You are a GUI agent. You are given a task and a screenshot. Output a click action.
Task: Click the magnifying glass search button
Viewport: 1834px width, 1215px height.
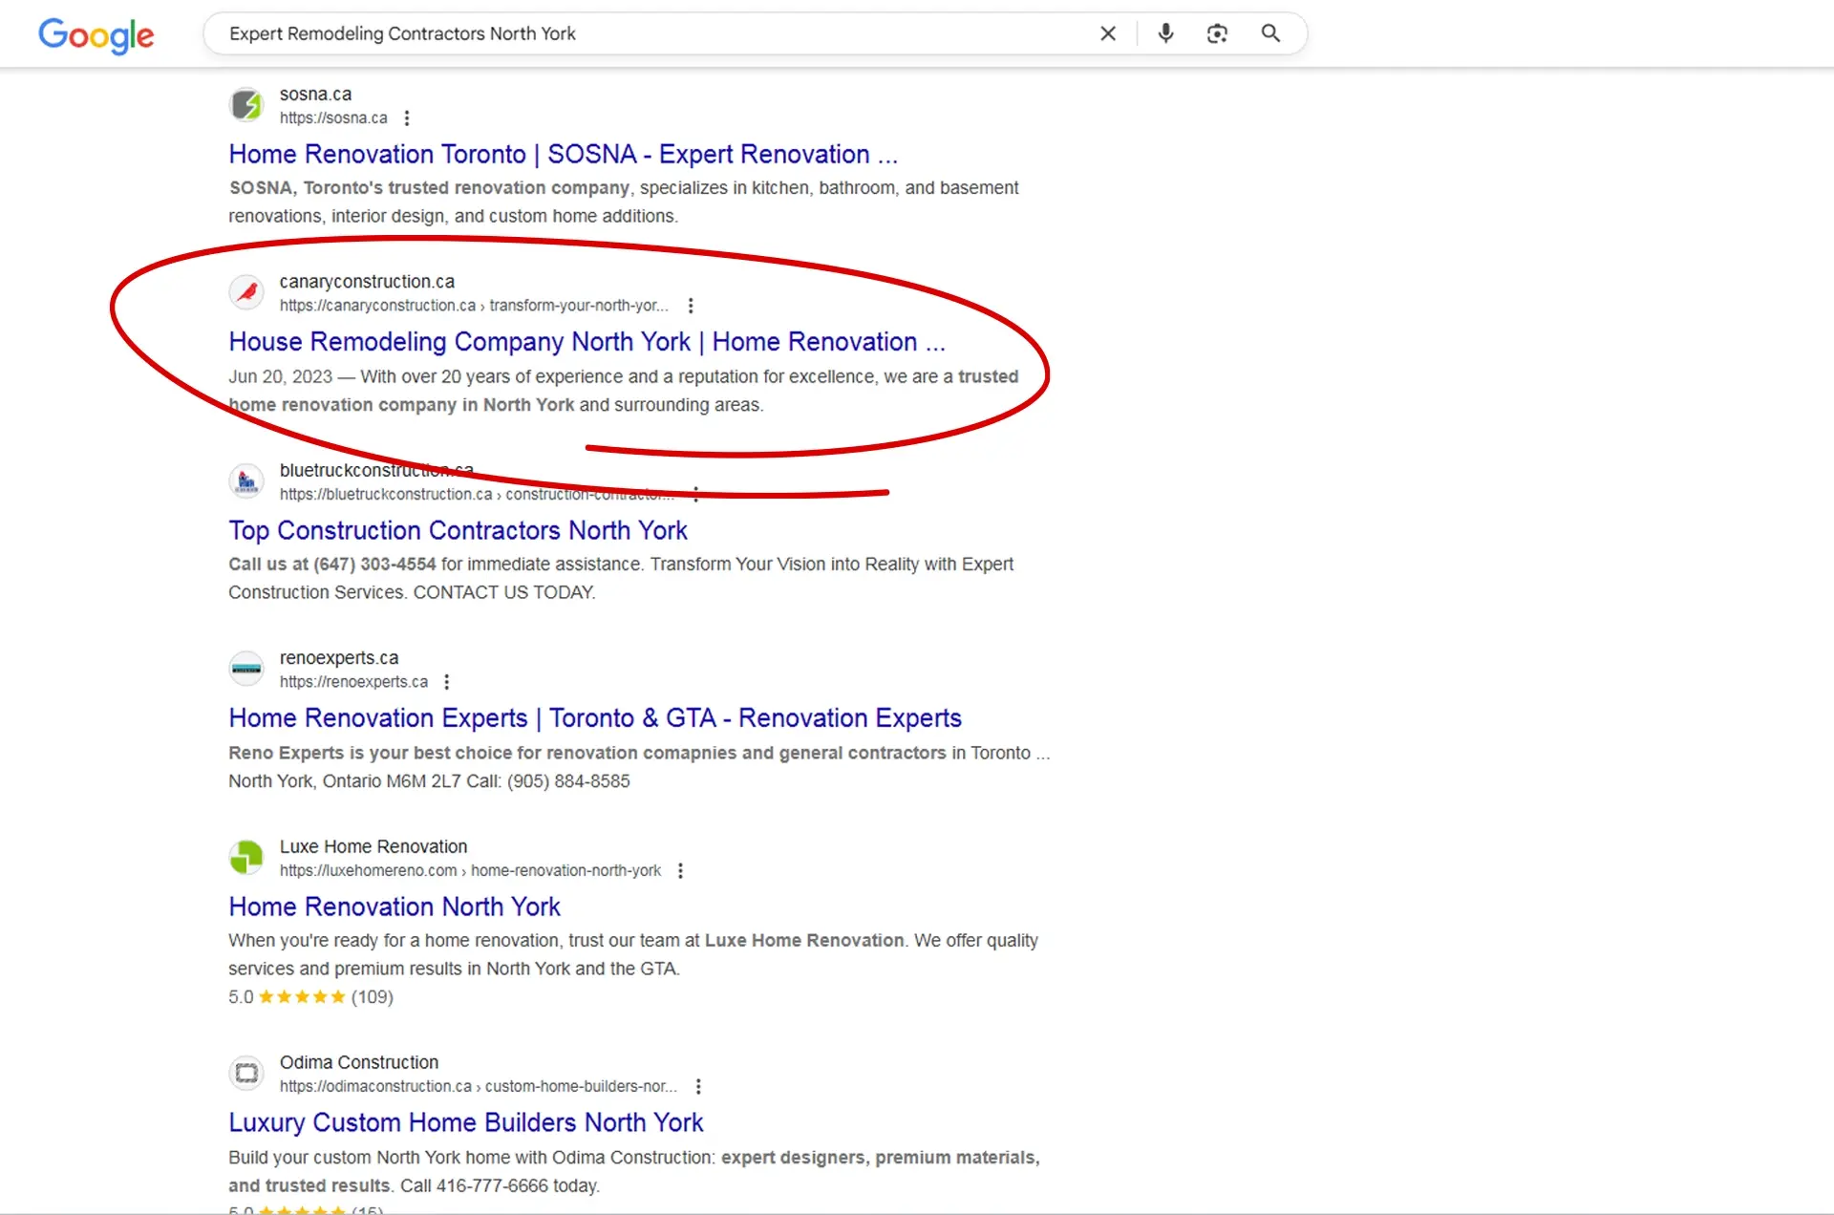pos(1270,33)
